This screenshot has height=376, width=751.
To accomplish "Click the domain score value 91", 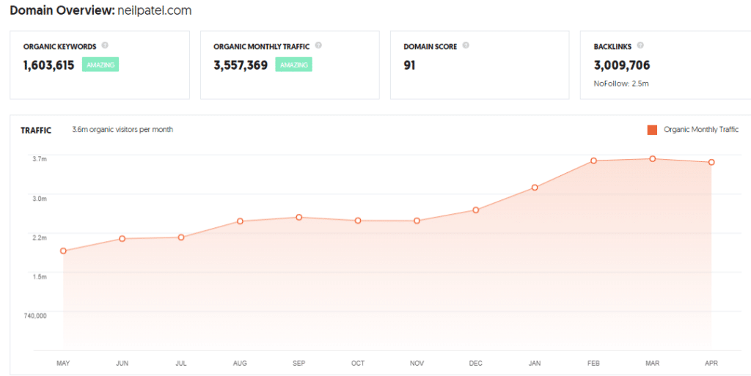I will (409, 65).
